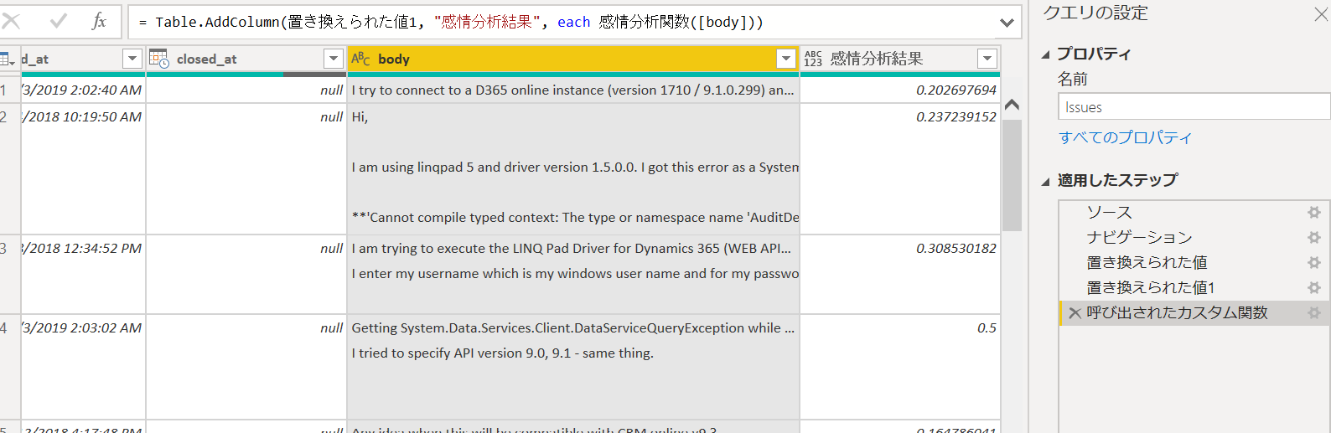The height and width of the screenshot is (433, 1331).
Task: Open filter dropdown for d_at column
Action: 132,59
